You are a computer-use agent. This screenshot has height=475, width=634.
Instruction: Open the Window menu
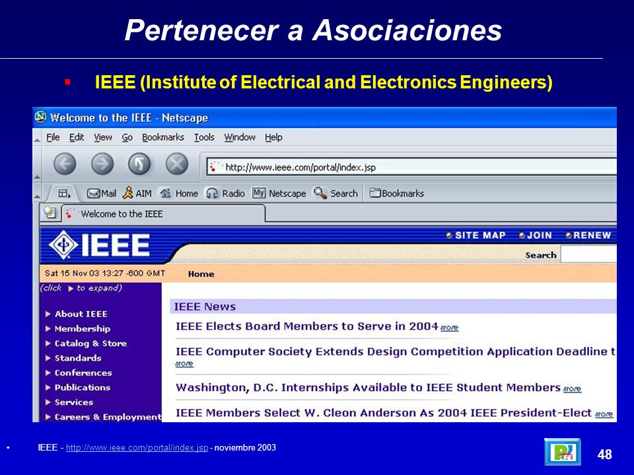click(240, 137)
